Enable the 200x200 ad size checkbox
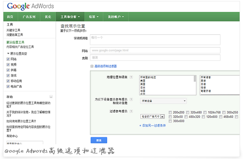 coord(169,112)
